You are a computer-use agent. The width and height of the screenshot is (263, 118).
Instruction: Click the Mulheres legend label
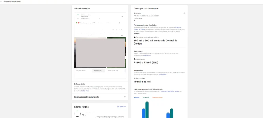pyautogui.click(x=146, y=98)
